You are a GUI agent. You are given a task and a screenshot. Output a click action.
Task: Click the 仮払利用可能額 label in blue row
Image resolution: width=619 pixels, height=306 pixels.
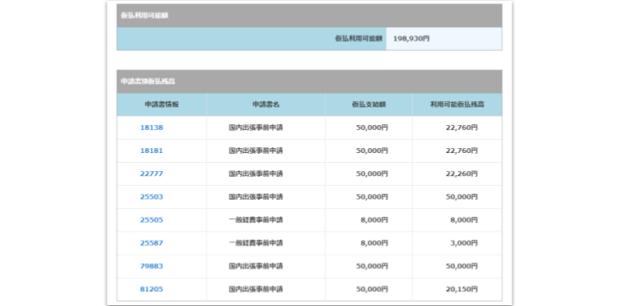359,38
